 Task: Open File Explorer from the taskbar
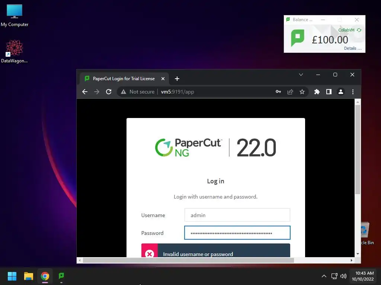click(28, 276)
